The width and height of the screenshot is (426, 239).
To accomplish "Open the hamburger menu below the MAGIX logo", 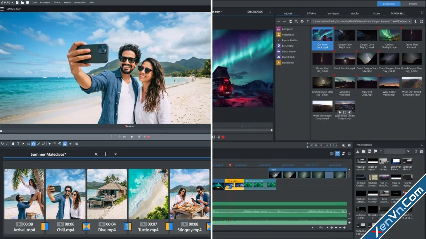I will click(2, 9).
